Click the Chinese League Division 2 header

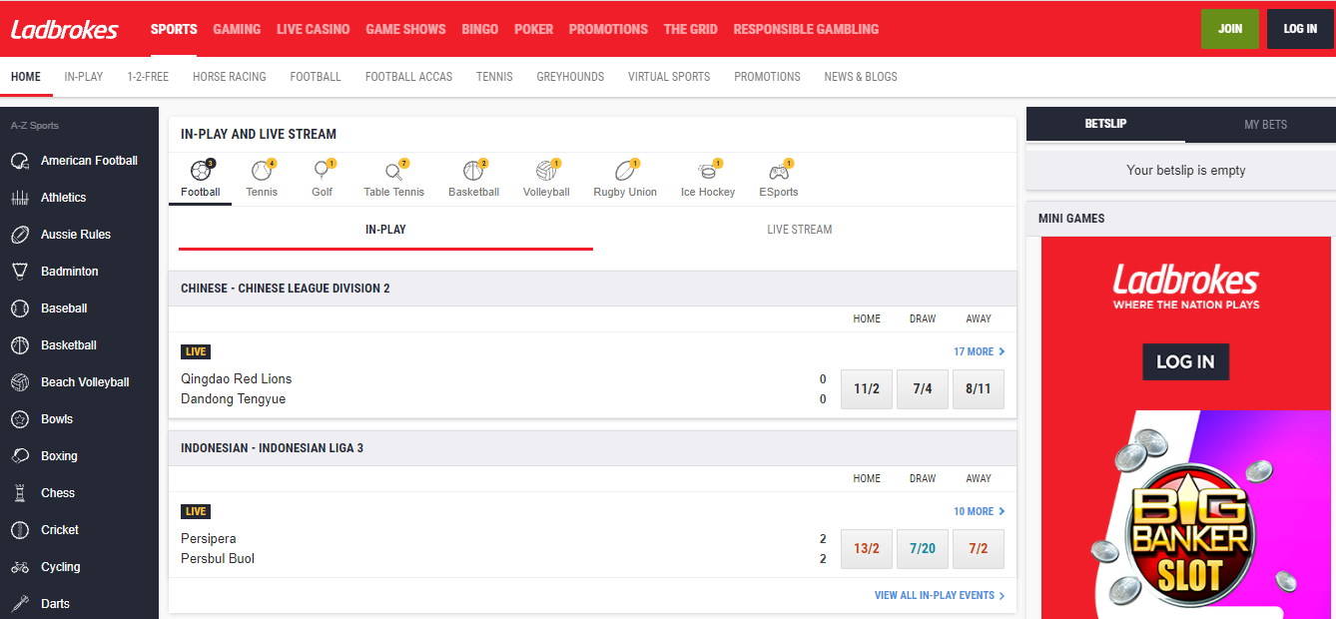pyautogui.click(x=593, y=289)
